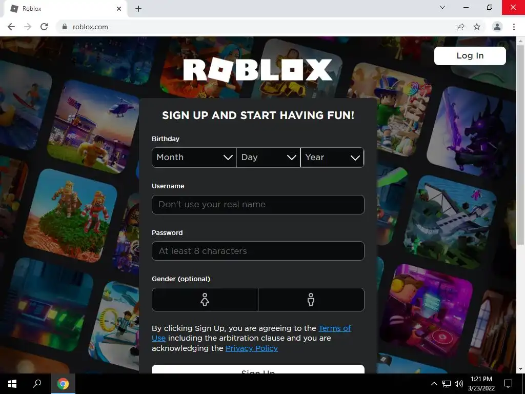The height and width of the screenshot is (394, 525).
Task: Click the airplane shark game thumbnail
Action: [450, 221]
